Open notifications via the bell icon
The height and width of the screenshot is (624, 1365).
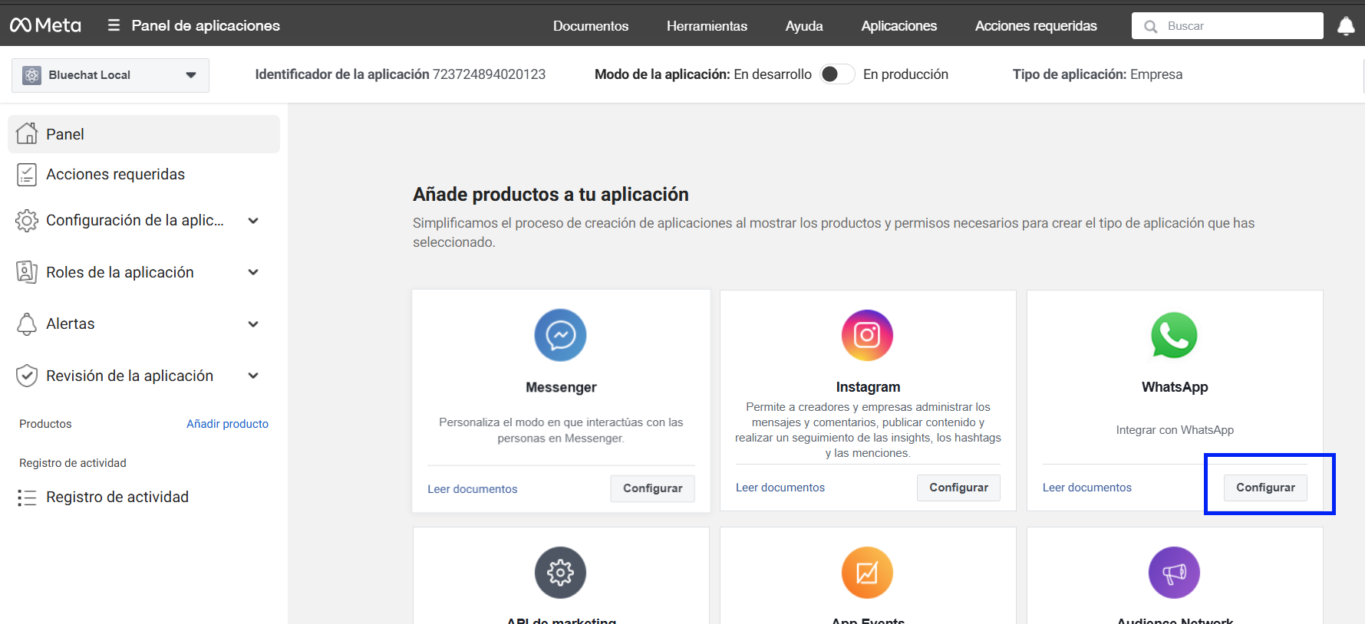(x=1346, y=26)
